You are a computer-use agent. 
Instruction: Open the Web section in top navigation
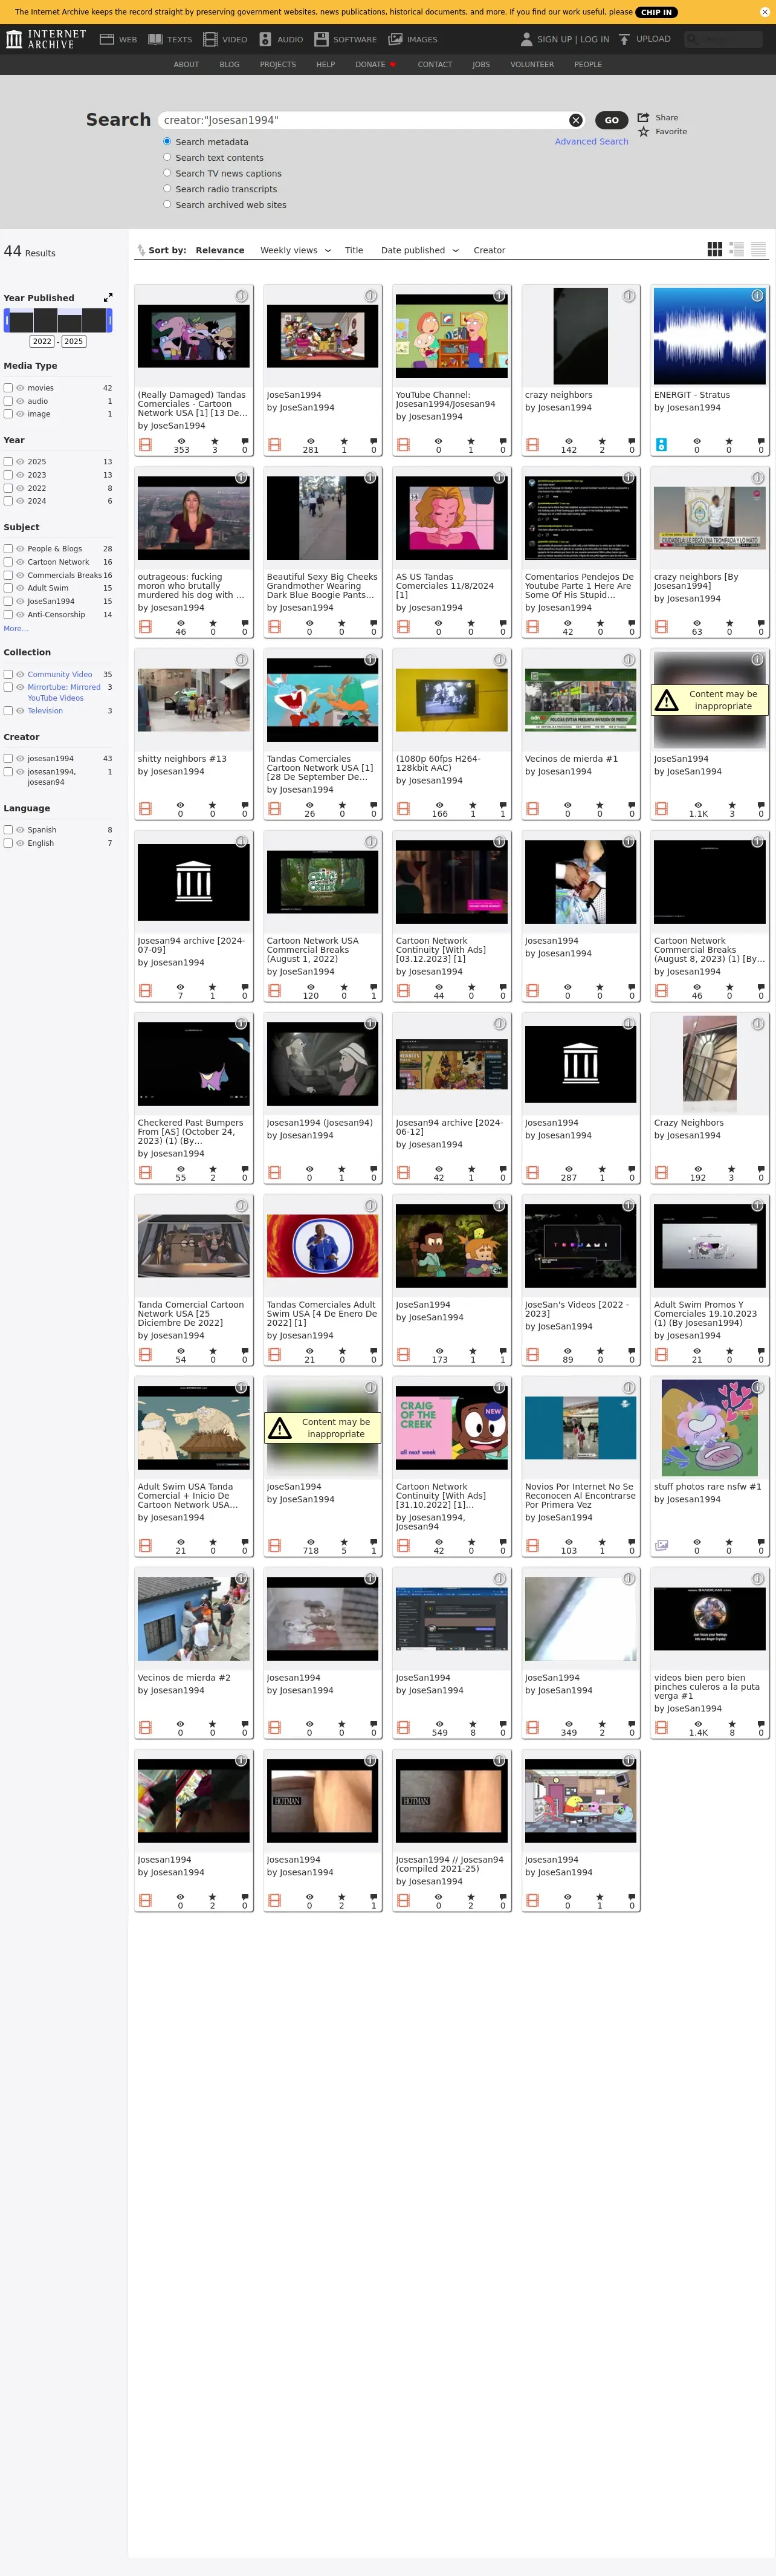point(118,39)
